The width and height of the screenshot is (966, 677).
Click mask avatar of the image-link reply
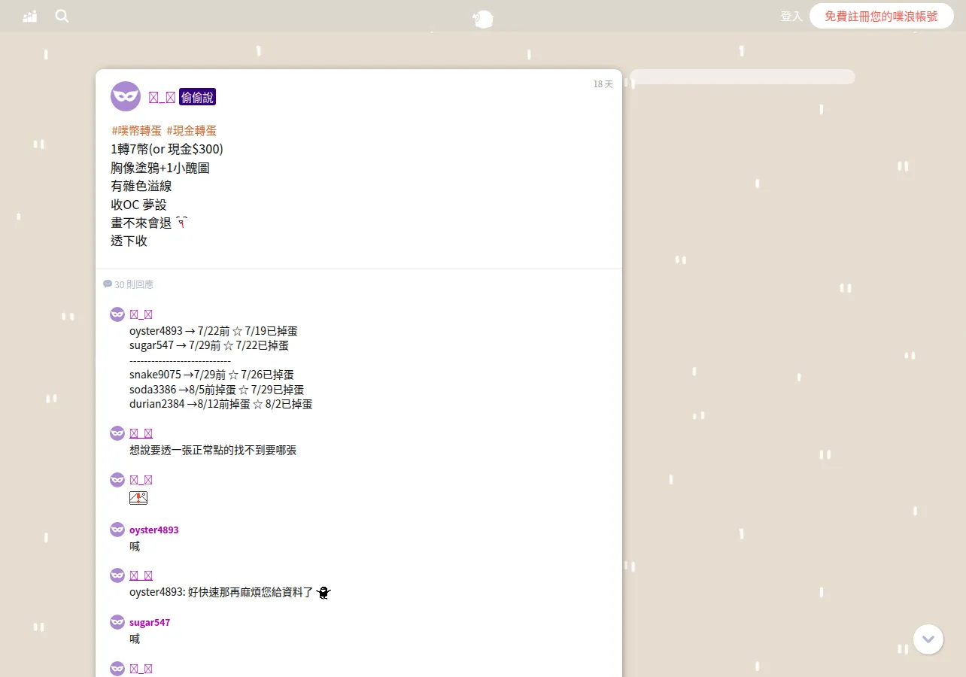(x=117, y=480)
